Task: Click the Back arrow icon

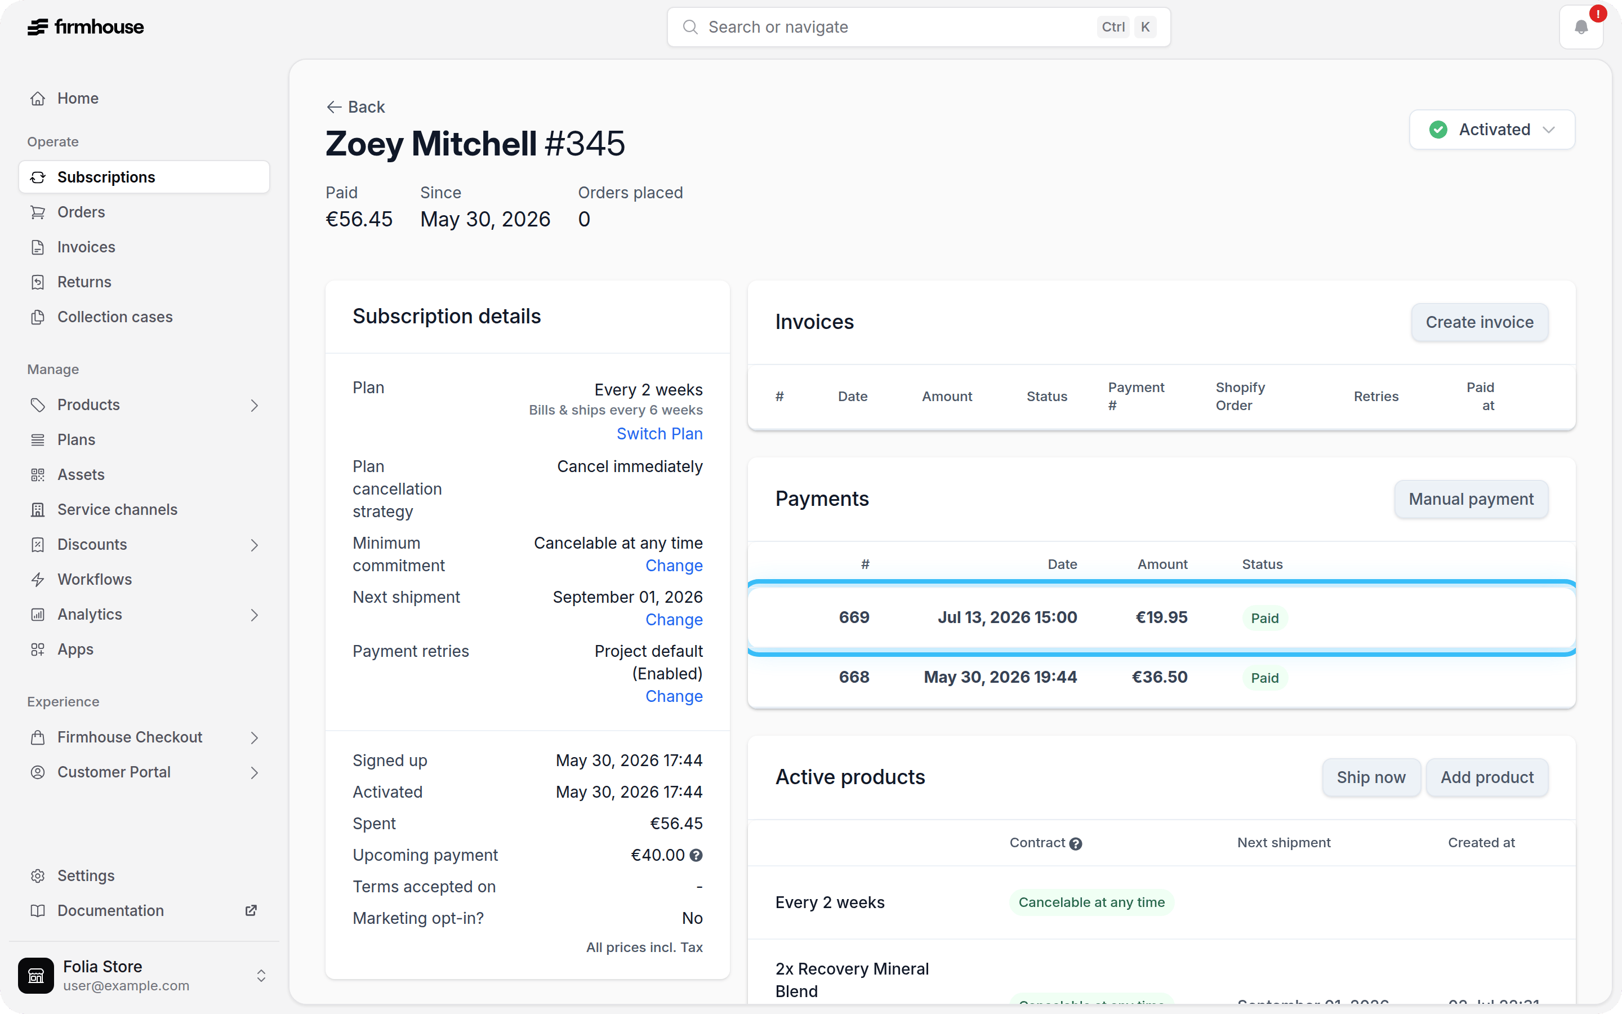Action: pos(334,107)
